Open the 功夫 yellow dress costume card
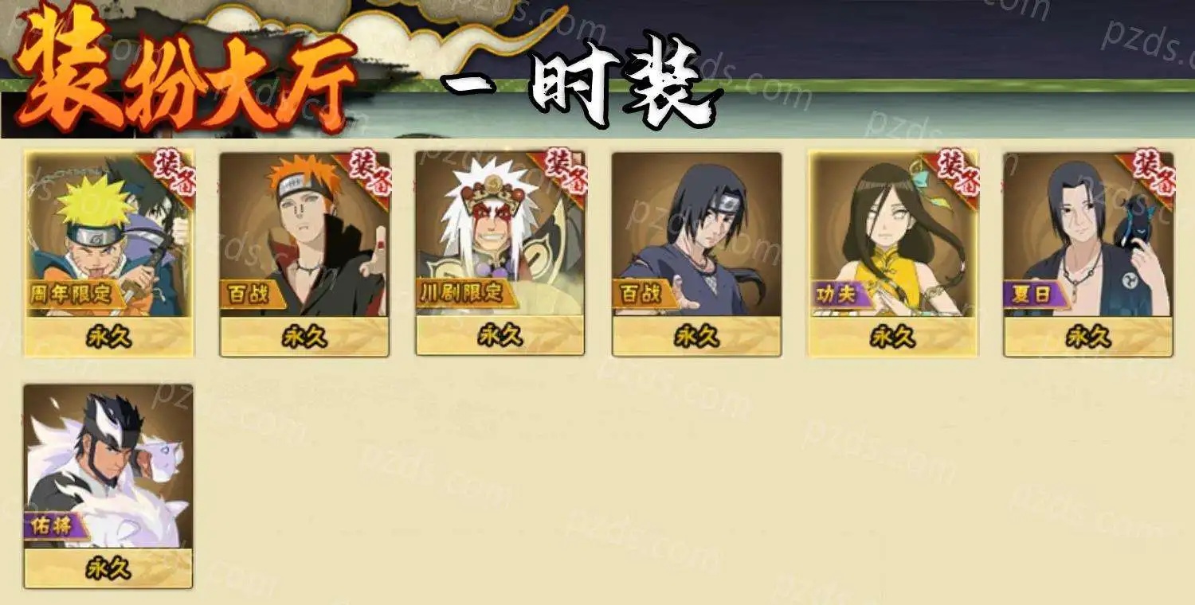Viewport: 1195px width, 605px height. [892, 254]
